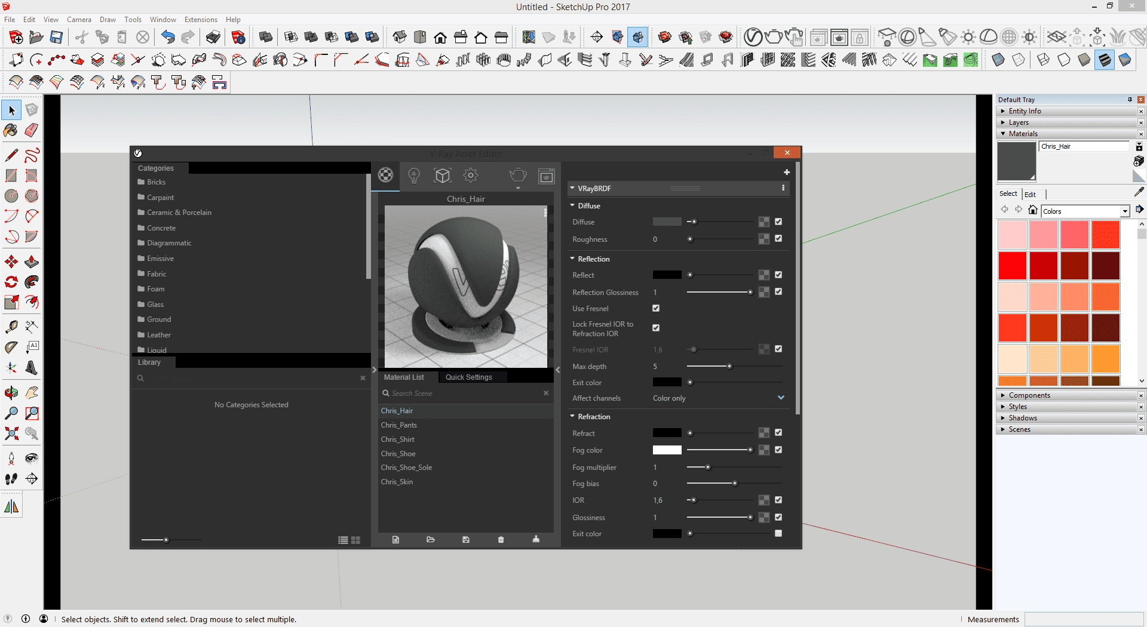Click the V-Ray render teapot icon
Image resolution: width=1147 pixels, height=627 pixels.
pyautogui.click(x=518, y=176)
